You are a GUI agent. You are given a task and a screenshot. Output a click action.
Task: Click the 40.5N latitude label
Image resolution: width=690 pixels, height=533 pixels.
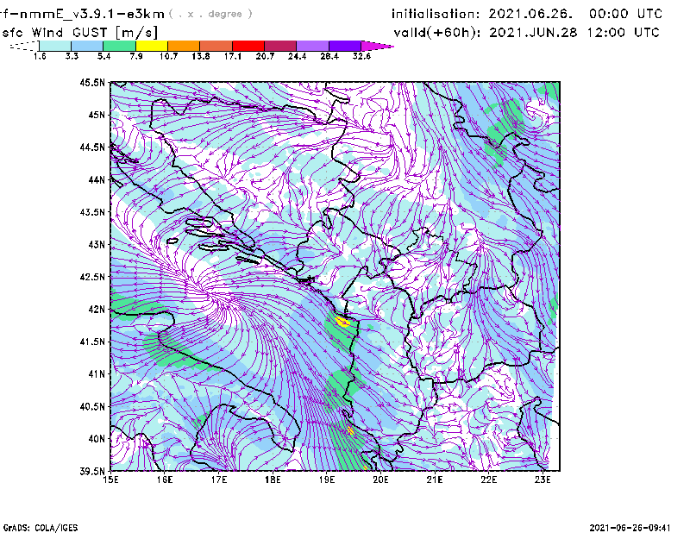tap(92, 406)
